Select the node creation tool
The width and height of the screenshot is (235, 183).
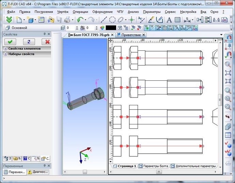131,20
